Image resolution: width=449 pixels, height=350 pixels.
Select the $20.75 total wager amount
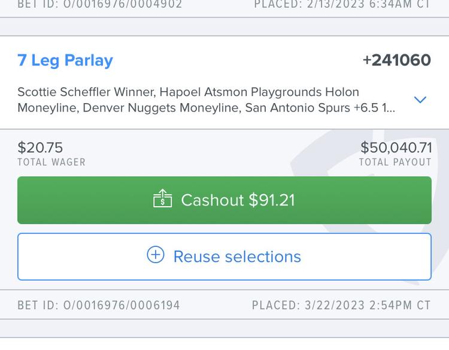click(40, 147)
